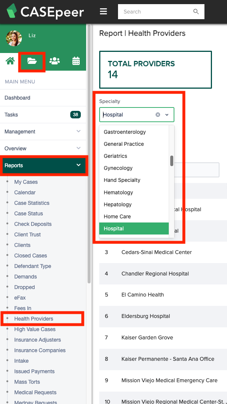Click the Total Providers card
This screenshot has width=227, height=404.
click(x=155, y=70)
